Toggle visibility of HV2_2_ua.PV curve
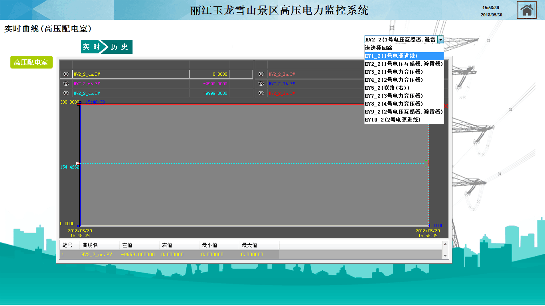This screenshot has height=306, width=545. [66, 74]
